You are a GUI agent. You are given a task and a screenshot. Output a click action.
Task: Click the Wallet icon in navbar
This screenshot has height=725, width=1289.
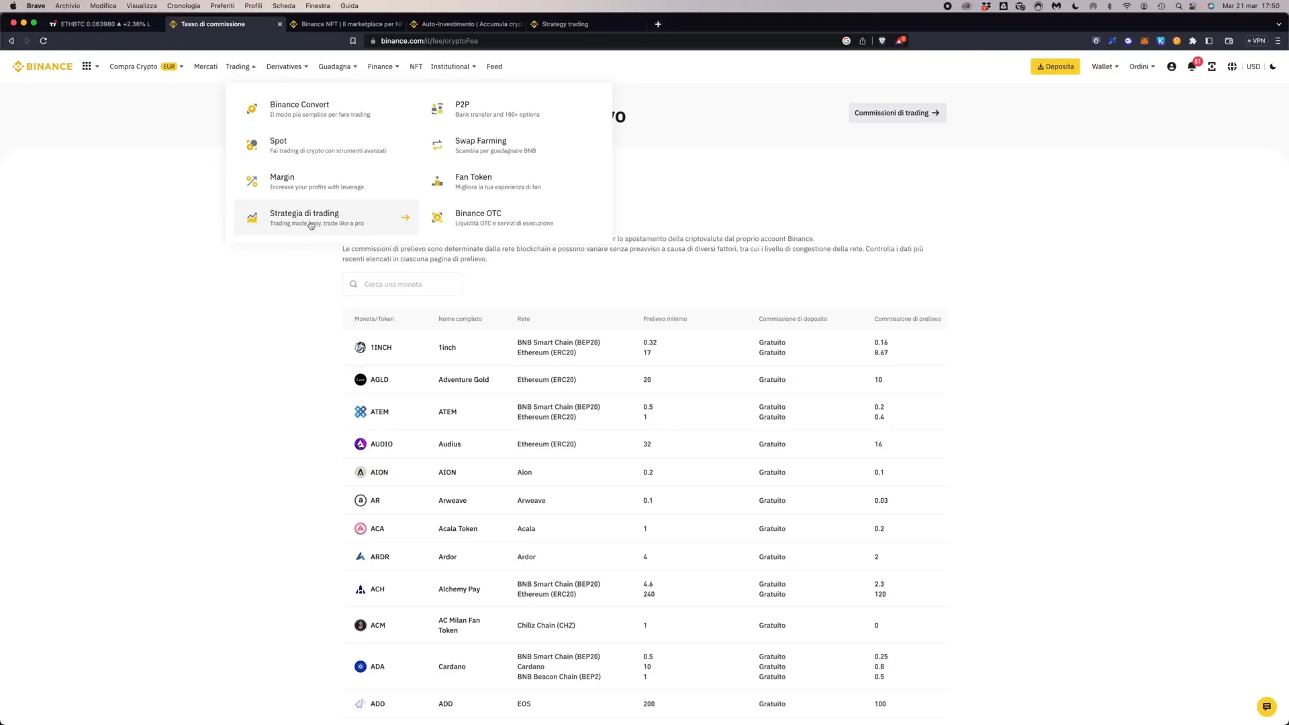click(1104, 66)
